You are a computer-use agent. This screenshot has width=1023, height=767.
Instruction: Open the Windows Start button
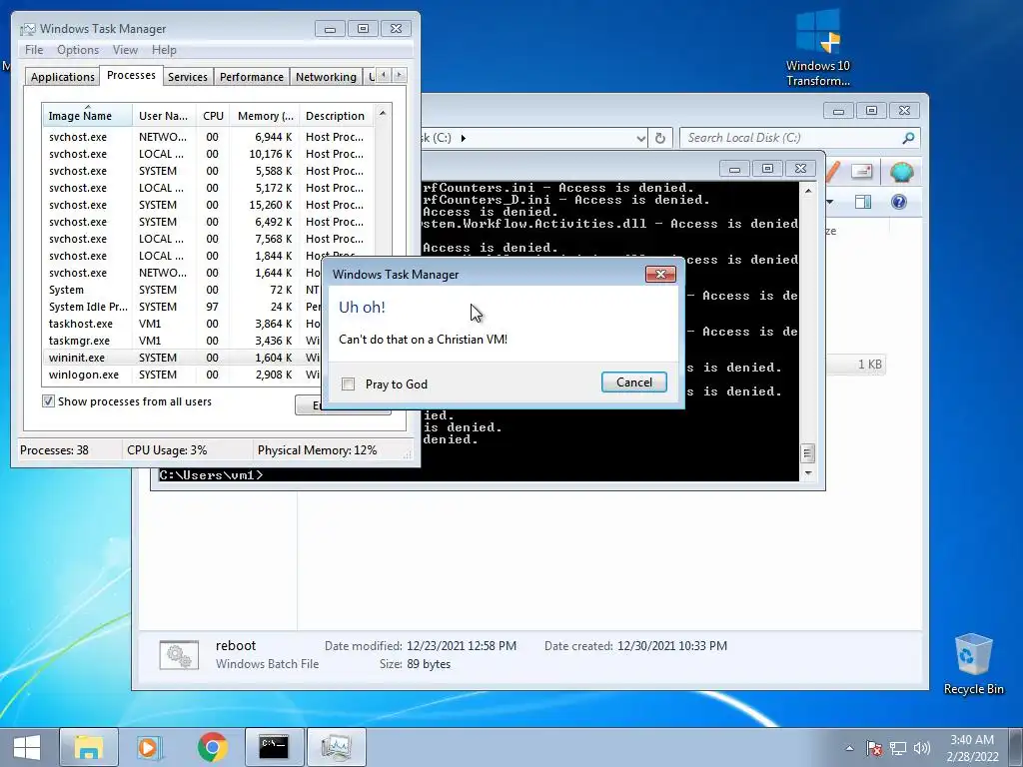pos(27,747)
